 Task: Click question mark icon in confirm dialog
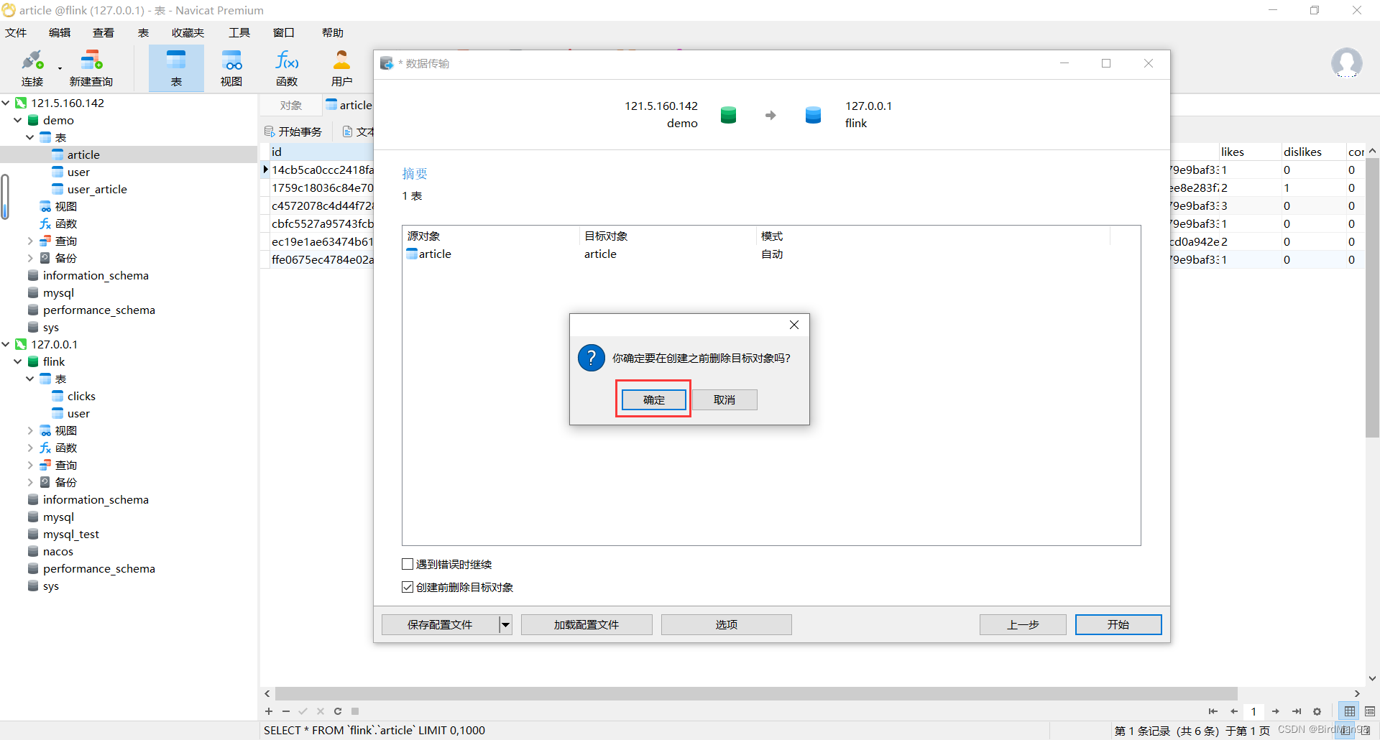pyautogui.click(x=592, y=358)
